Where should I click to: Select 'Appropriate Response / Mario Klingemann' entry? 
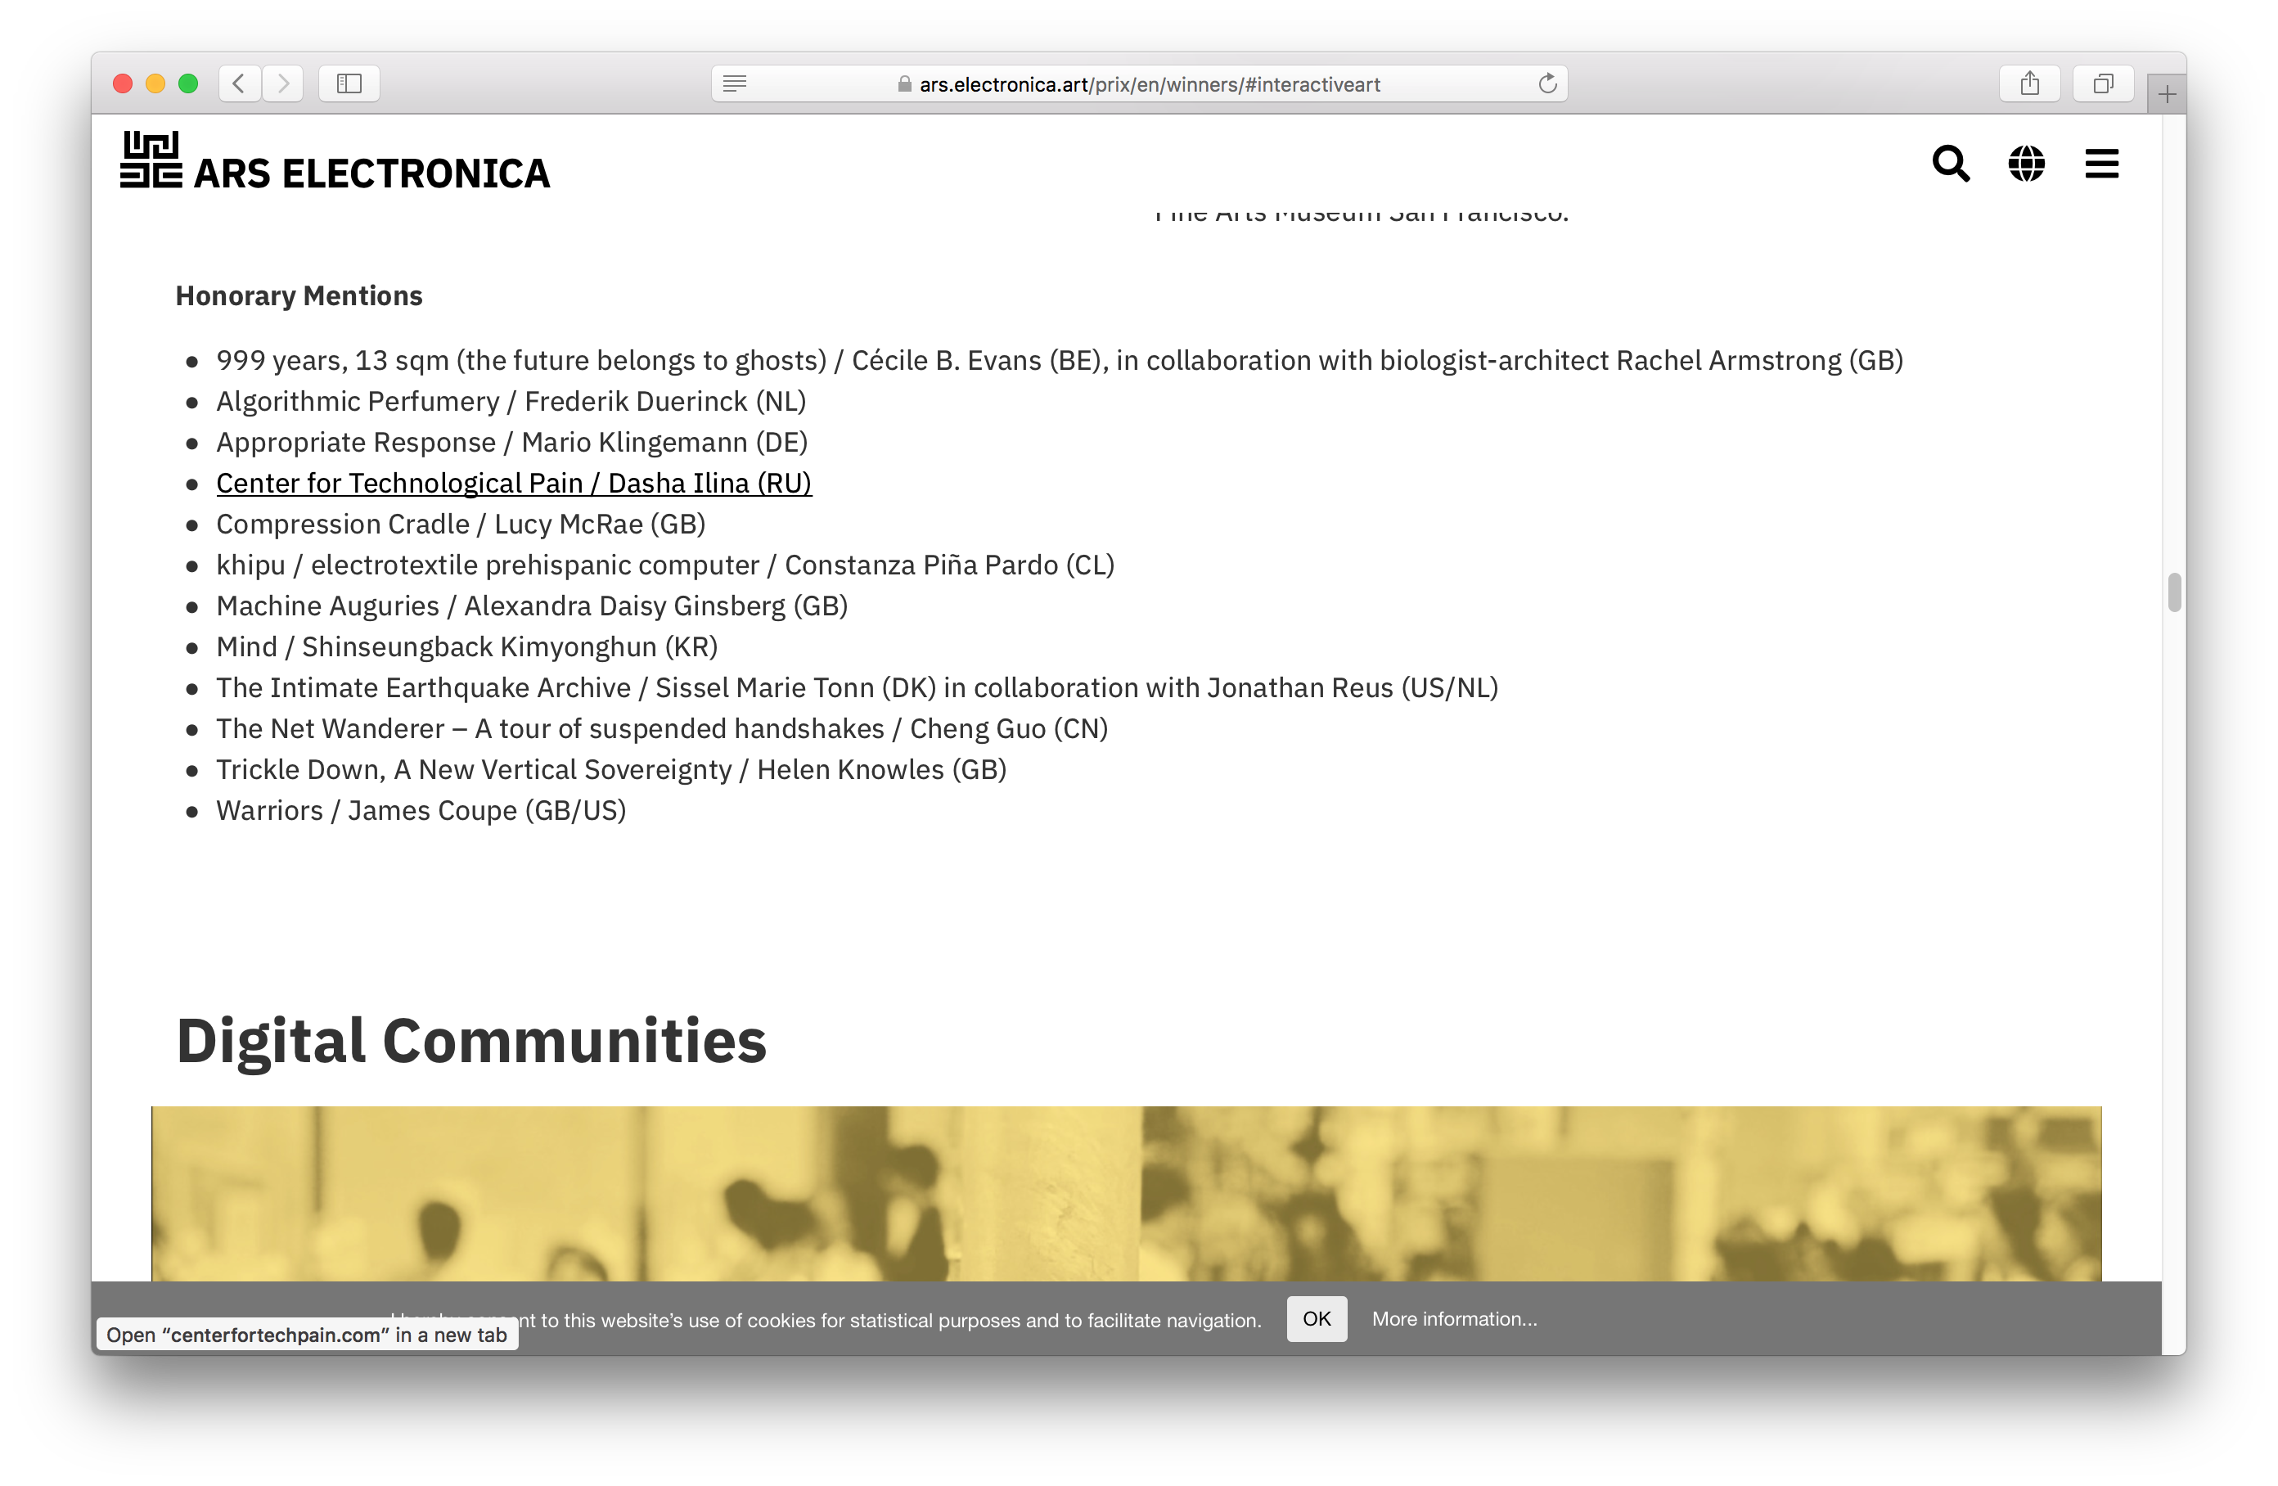click(x=512, y=443)
